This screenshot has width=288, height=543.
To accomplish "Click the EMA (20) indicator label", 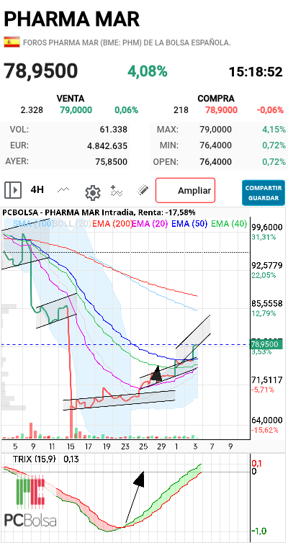I will (150, 224).
